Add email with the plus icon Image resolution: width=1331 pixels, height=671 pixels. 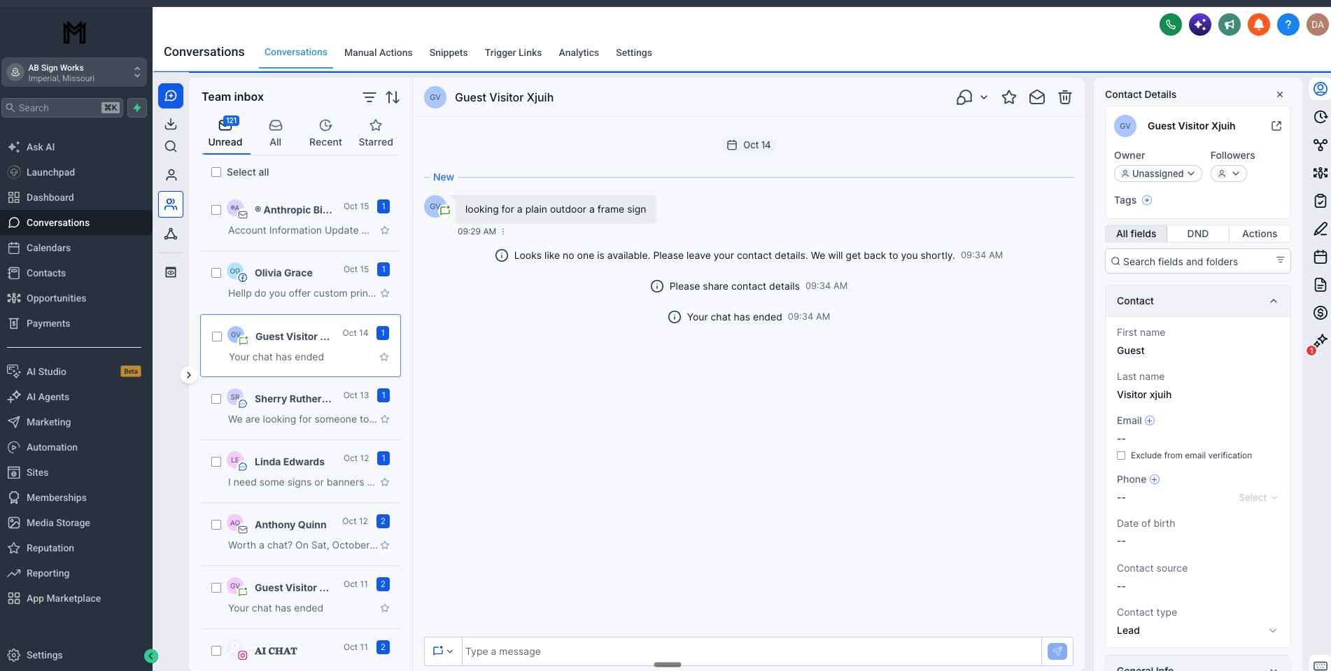point(1149,421)
